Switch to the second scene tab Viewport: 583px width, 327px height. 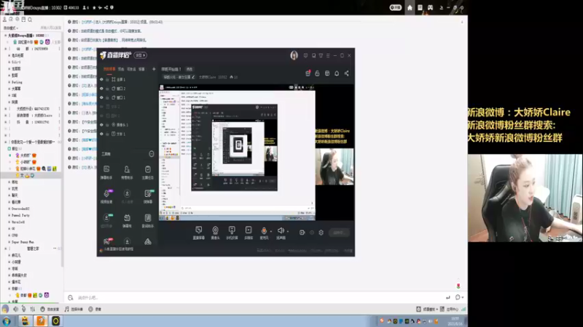pyautogui.click(x=121, y=69)
